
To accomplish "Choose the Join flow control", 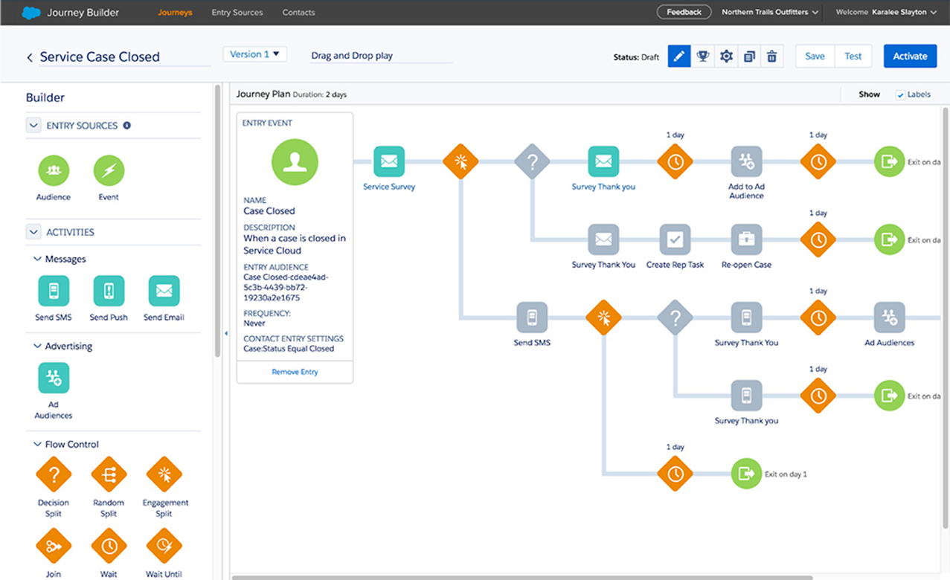I will point(54,546).
